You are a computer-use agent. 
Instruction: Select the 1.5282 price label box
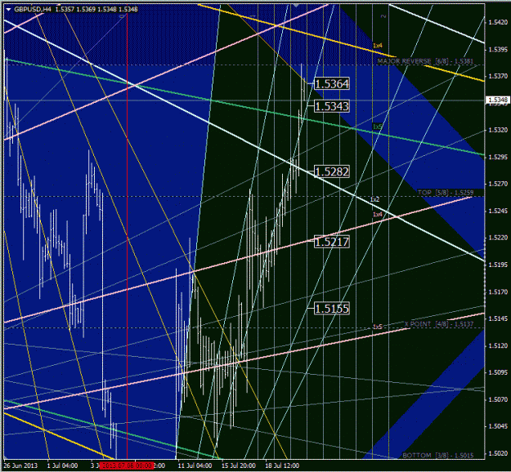[332, 171]
